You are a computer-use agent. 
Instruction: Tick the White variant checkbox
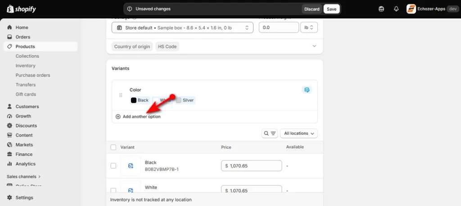pos(113,190)
